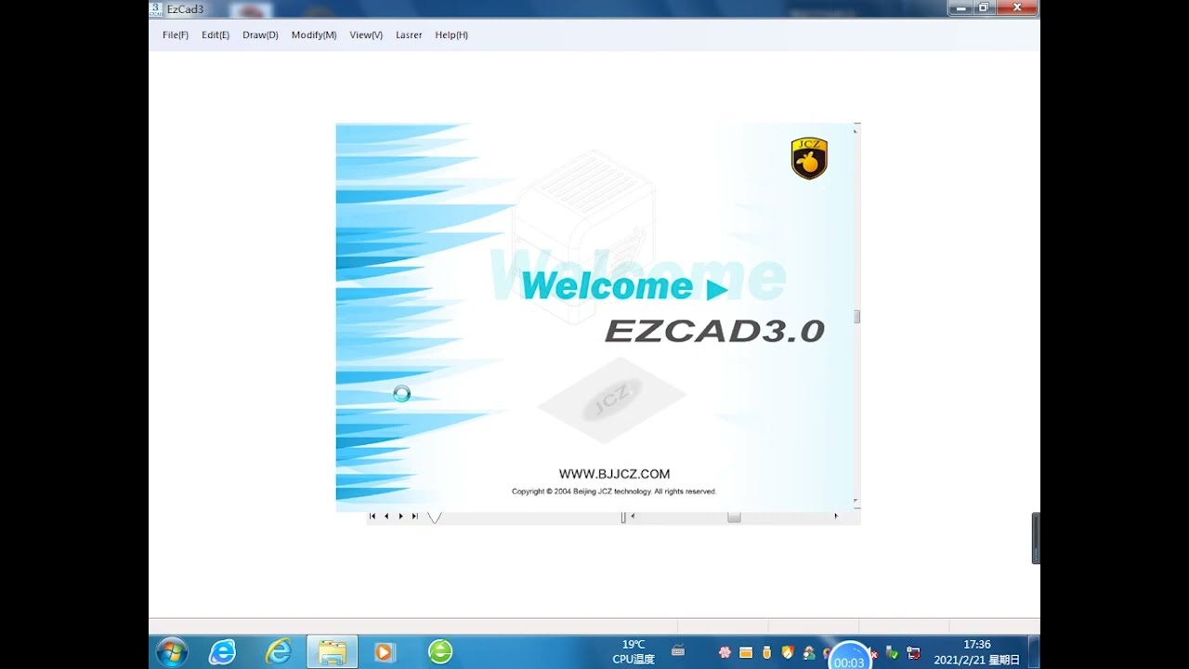1189x669 pixels.
Task: Open the media player taskbar icon
Action: pos(384,652)
